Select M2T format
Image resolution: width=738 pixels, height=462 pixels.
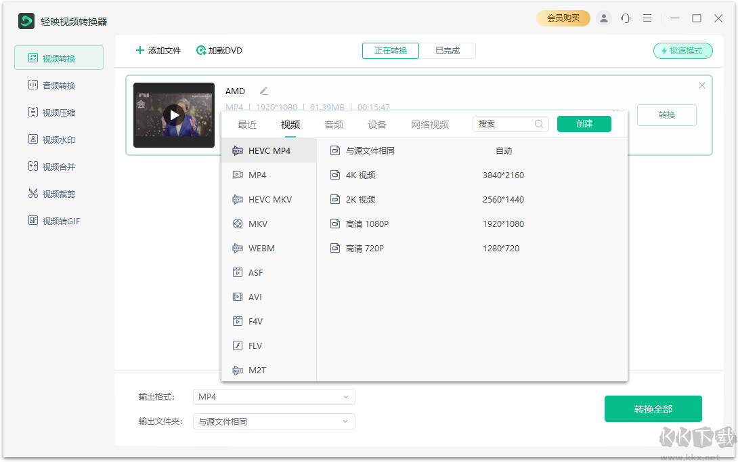click(269, 370)
